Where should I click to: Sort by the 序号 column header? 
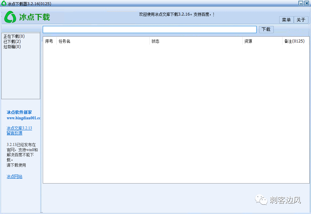[x=49, y=41]
